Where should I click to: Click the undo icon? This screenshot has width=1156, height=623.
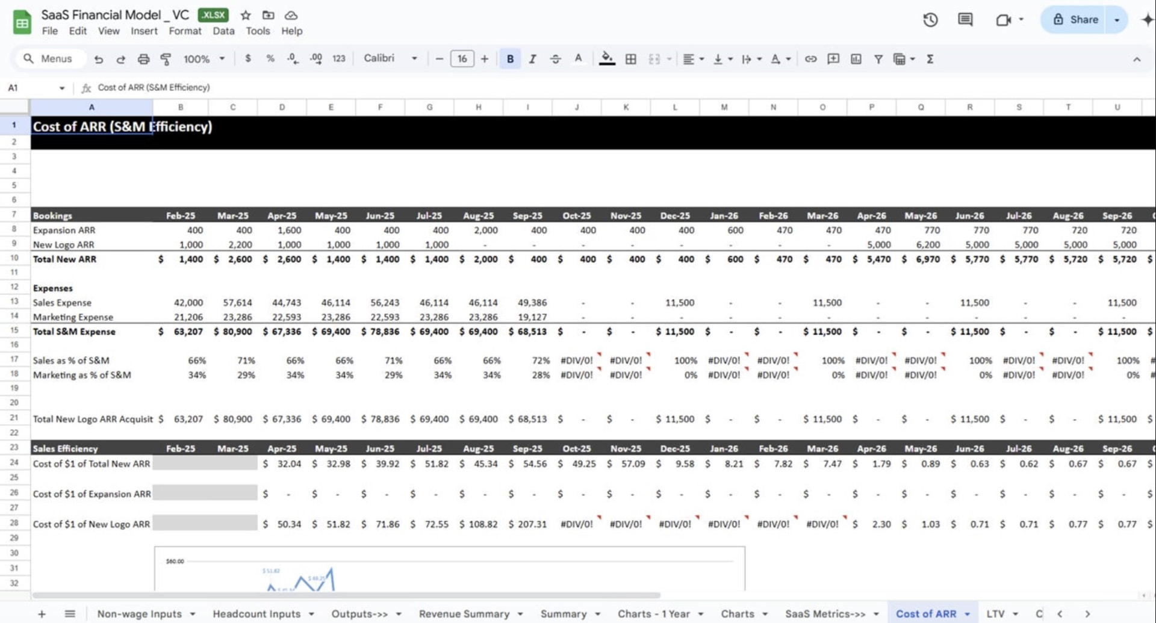99,59
